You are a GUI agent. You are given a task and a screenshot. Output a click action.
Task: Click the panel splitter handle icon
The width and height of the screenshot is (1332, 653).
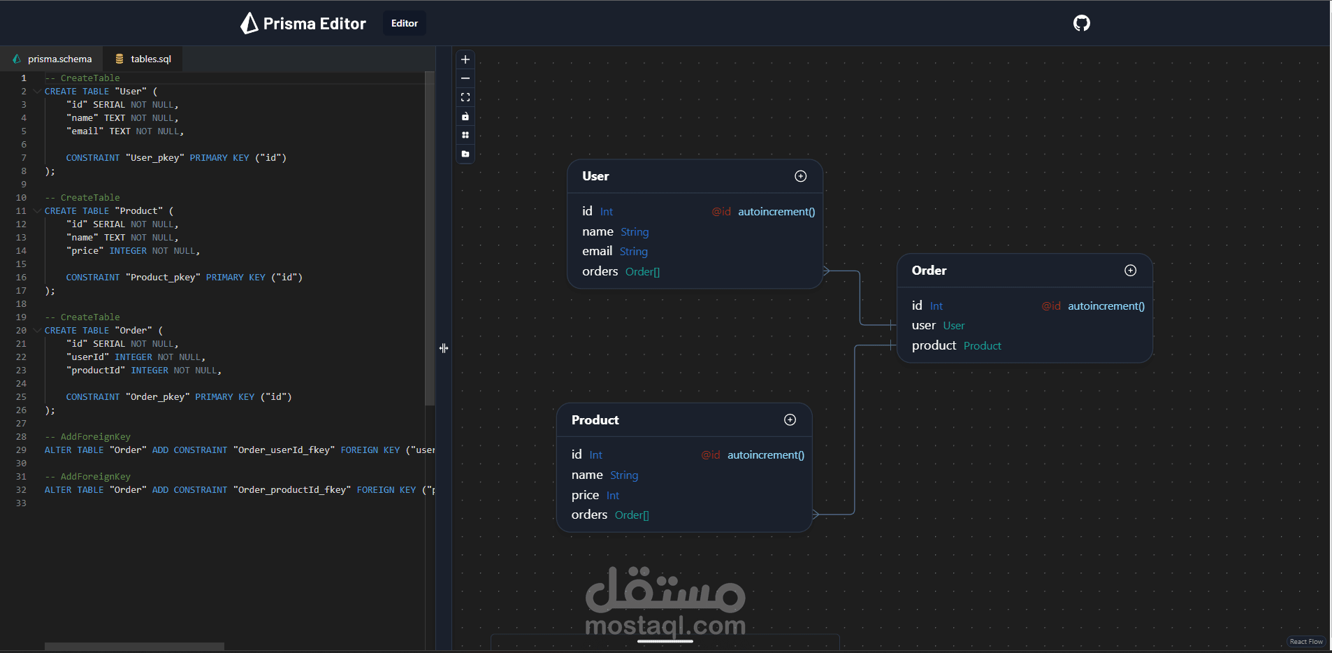tap(444, 348)
